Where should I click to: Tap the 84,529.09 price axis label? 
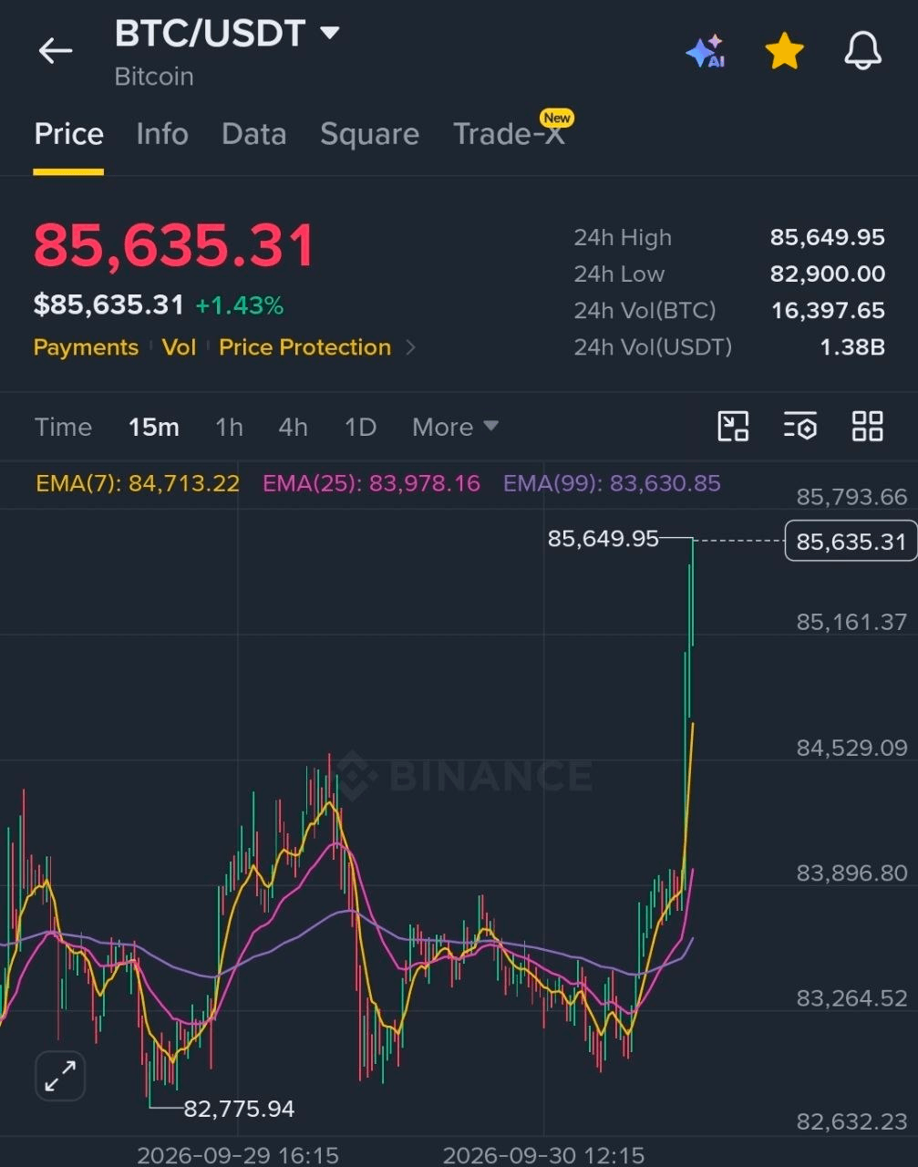pyautogui.click(x=851, y=749)
